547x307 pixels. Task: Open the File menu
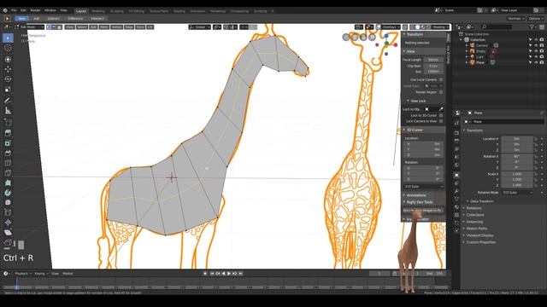[x=14, y=10]
